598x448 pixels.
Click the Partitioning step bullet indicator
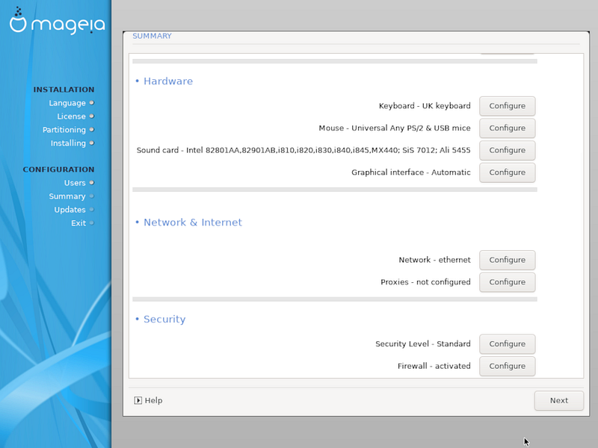(91, 129)
